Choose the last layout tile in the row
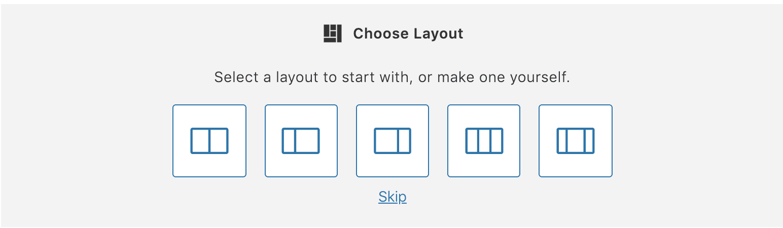Image resolution: width=783 pixels, height=228 pixels. (x=576, y=141)
